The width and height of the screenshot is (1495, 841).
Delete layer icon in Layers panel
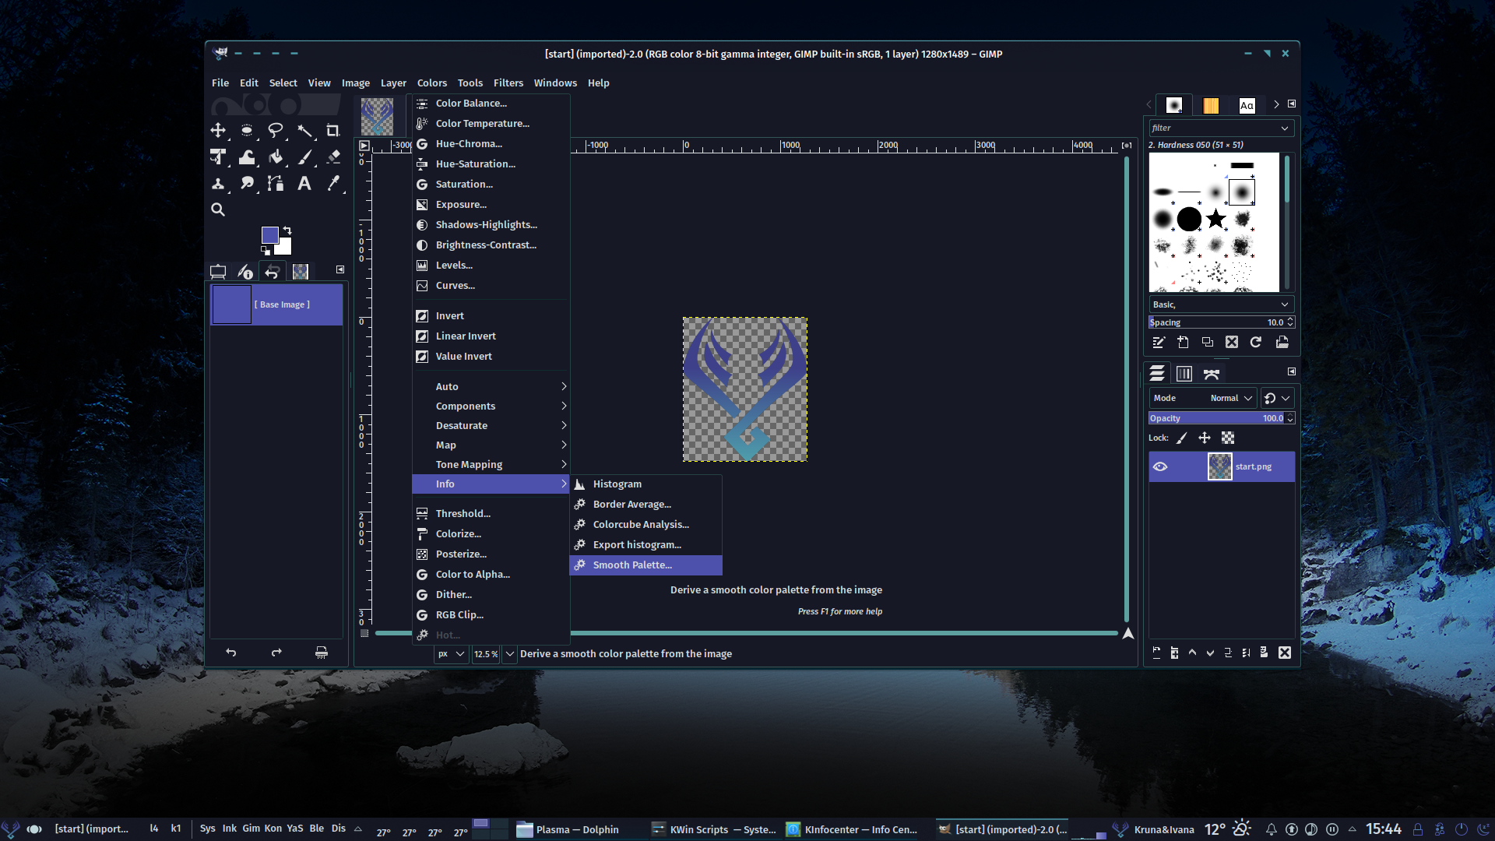coord(1285,653)
